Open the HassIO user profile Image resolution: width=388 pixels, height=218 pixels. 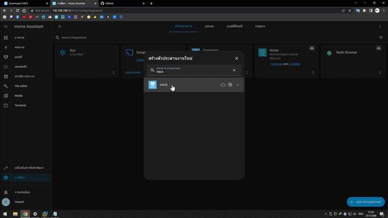[26, 202]
